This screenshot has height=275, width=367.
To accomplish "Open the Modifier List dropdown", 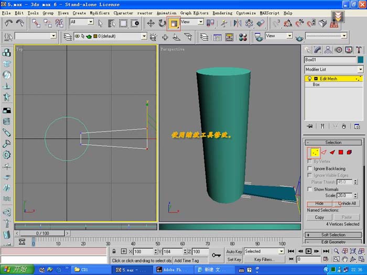I will (x=334, y=70).
